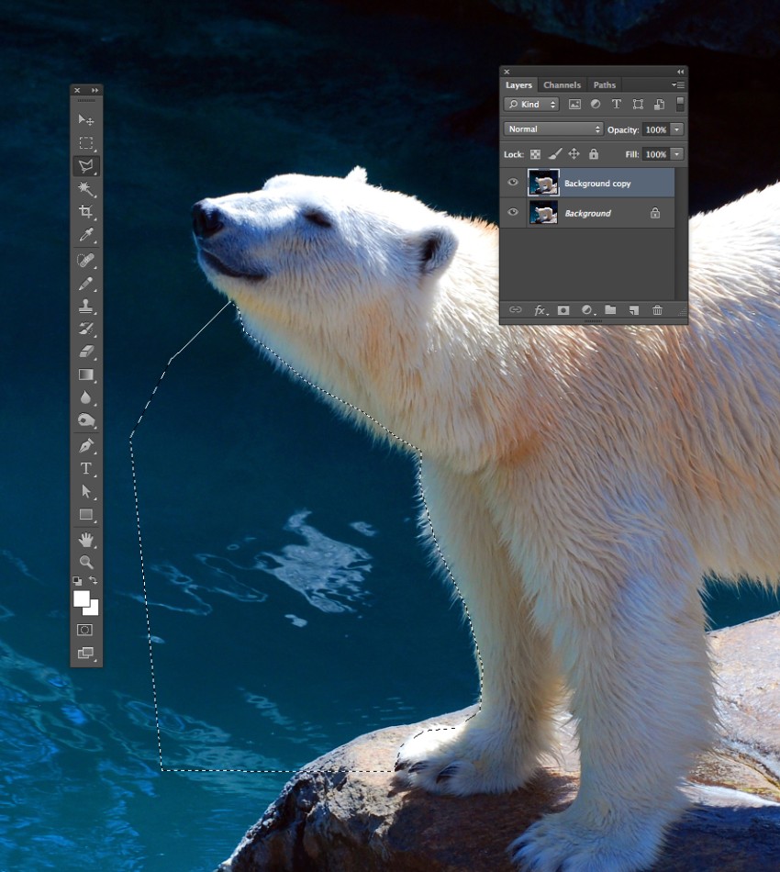Toggle the layer filtering switch

point(680,104)
